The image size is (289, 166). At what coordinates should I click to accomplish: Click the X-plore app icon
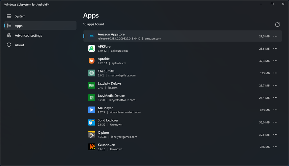click(92, 135)
